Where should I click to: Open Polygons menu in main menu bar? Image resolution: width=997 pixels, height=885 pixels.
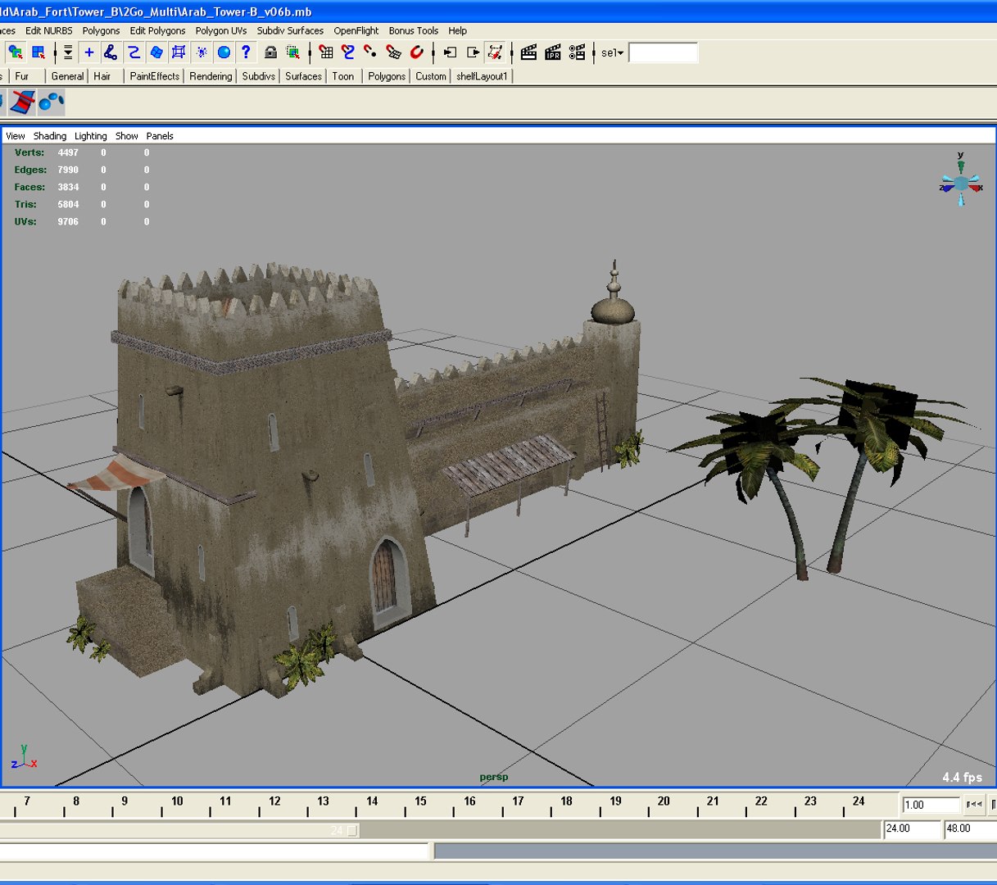101,30
